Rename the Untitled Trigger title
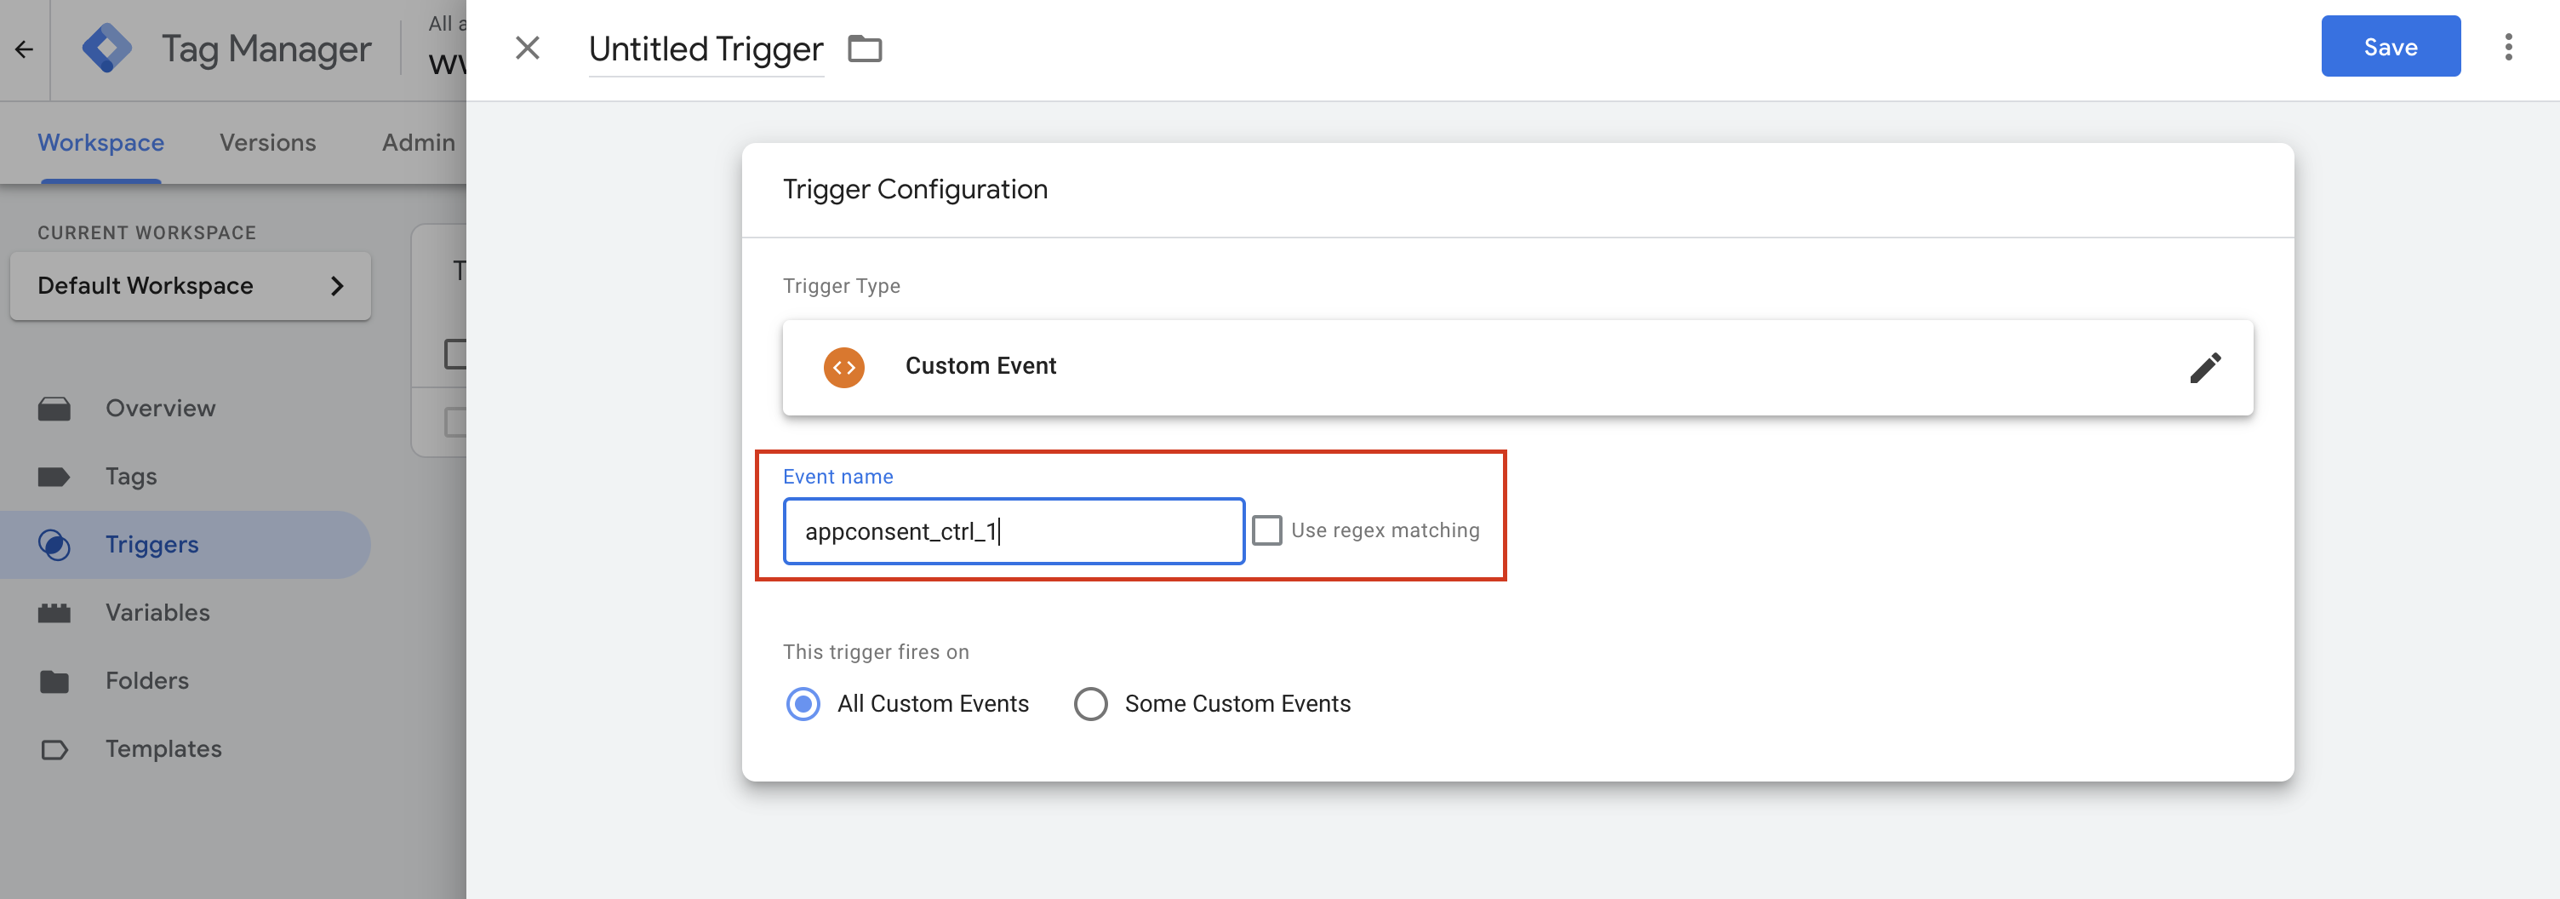This screenshot has height=899, width=2560. (x=706, y=49)
